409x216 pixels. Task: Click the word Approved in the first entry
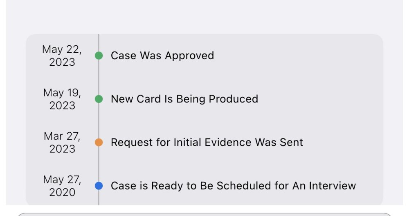pyautogui.click(x=189, y=56)
